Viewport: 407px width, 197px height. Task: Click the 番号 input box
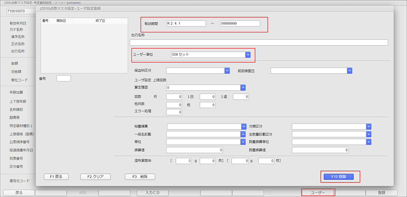tap(63, 78)
